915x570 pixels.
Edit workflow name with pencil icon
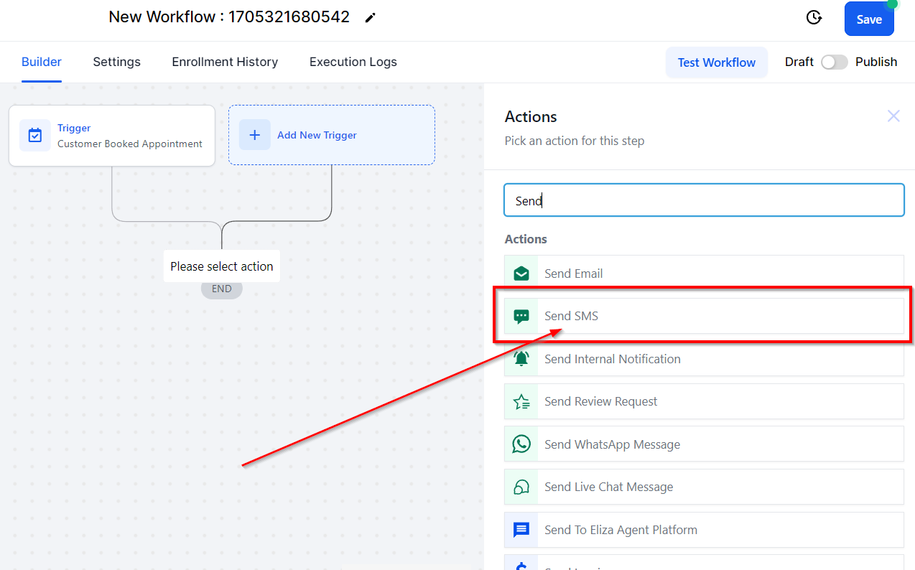(370, 18)
